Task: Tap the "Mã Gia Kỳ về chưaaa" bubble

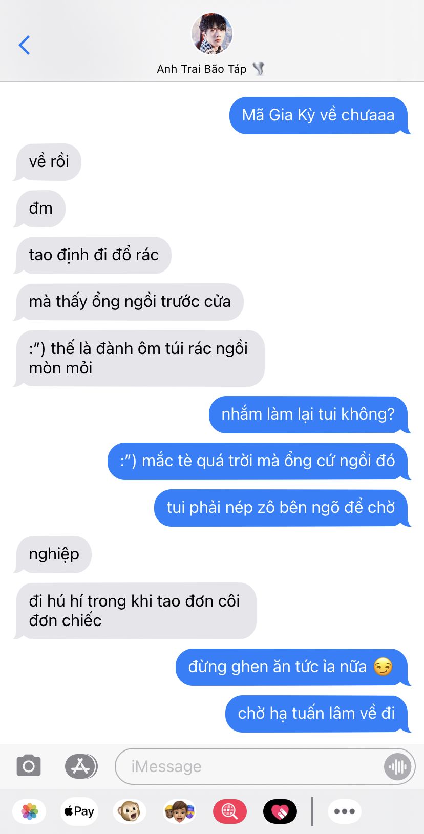Action: 320,115
